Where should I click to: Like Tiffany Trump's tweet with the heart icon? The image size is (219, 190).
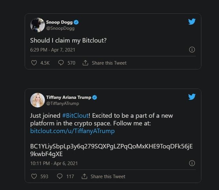34,176
